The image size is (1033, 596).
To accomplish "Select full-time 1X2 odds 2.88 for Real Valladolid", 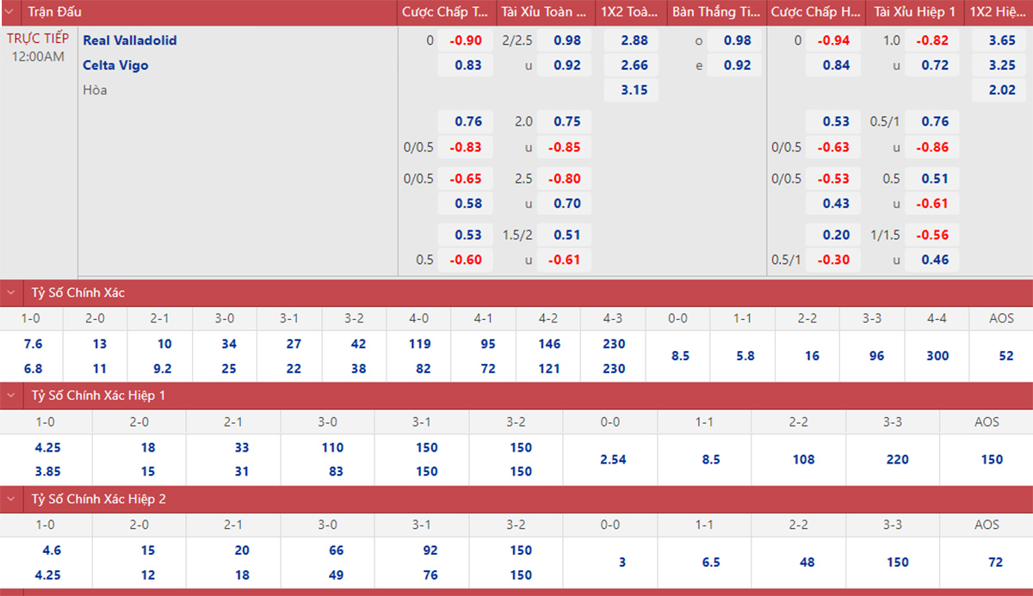I will pyautogui.click(x=634, y=40).
